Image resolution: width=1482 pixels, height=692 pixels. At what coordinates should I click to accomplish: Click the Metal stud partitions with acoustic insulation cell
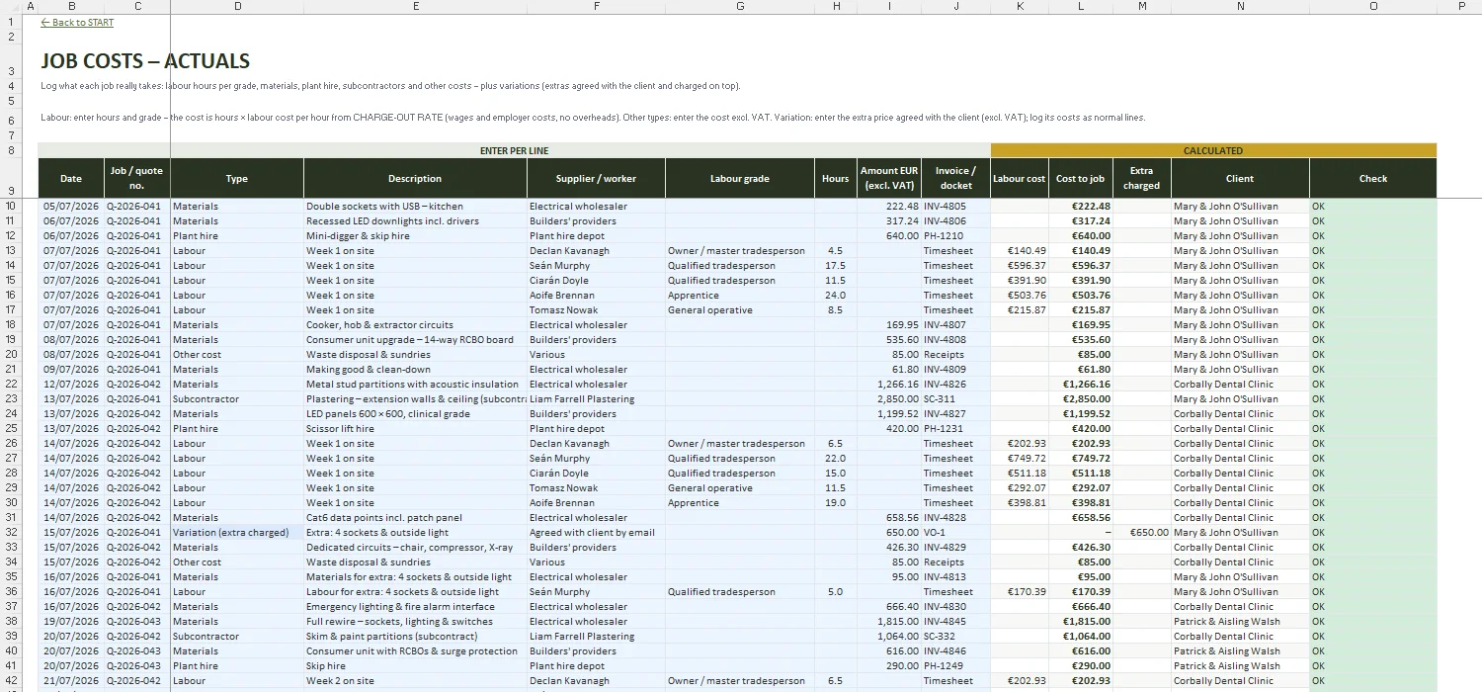(415, 385)
